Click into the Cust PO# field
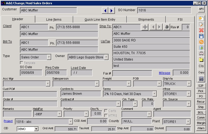Screen dimensions: 208x134 click(x=30, y=94)
